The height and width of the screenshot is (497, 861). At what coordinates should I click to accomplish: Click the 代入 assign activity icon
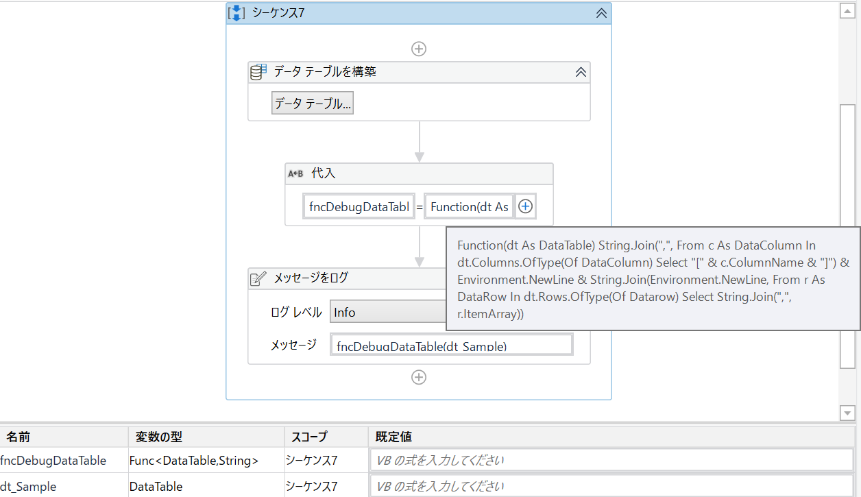[x=295, y=173]
